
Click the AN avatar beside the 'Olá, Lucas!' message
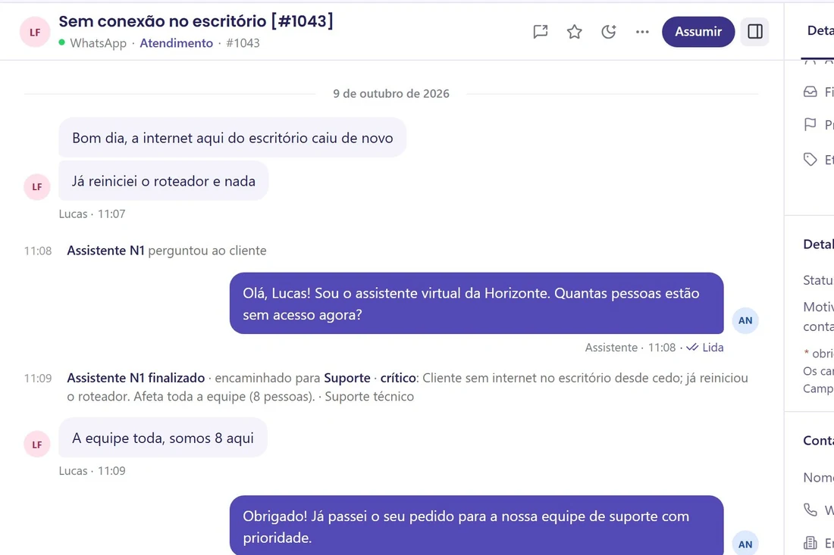(745, 320)
